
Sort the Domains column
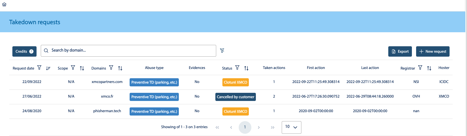(x=120, y=68)
